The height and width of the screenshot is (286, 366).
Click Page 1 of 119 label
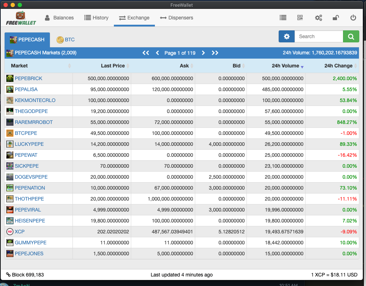(x=180, y=53)
